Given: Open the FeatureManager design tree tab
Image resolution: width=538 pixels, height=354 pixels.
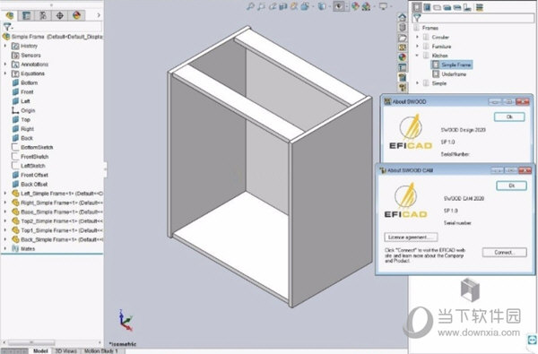Looking at the screenshot, I should point(9,15).
